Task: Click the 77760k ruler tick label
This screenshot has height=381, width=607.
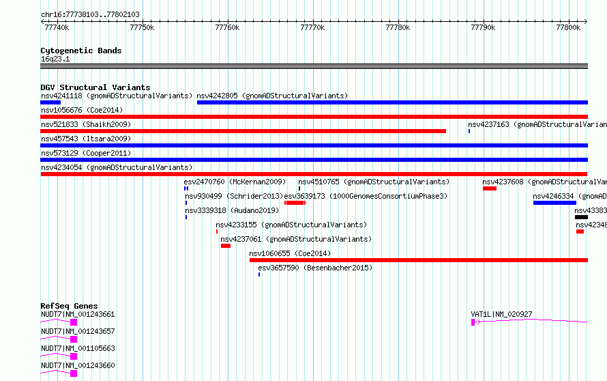Action: (x=227, y=27)
